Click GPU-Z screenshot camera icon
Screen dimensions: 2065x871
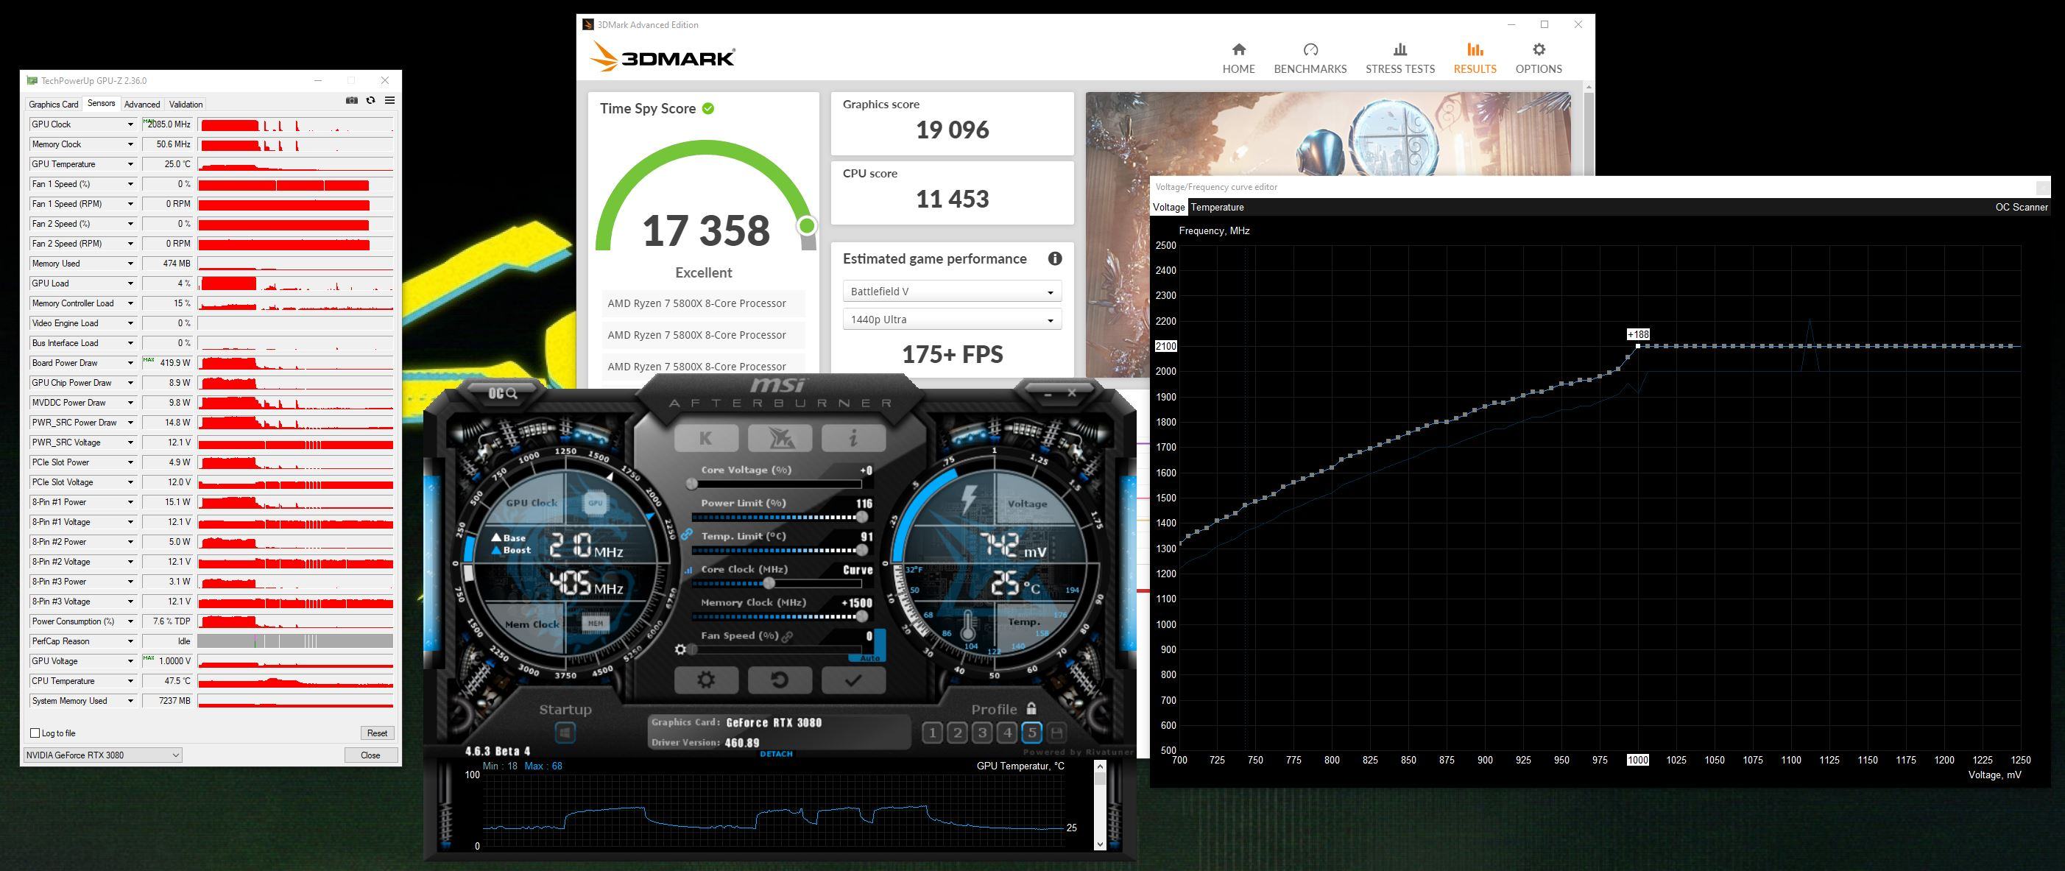click(x=351, y=100)
